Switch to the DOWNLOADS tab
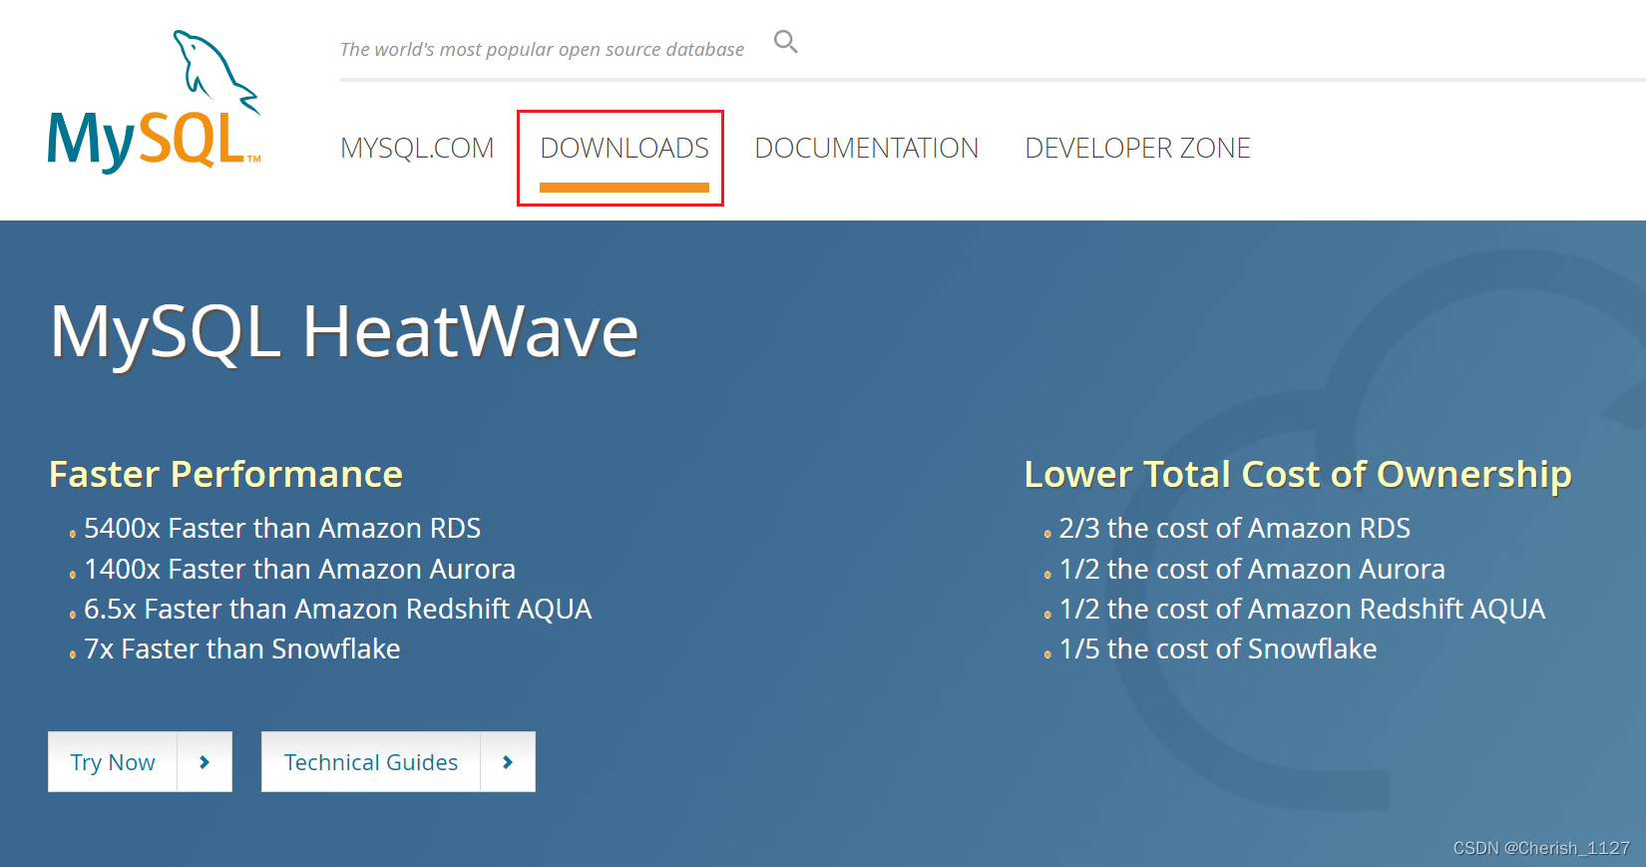This screenshot has width=1646, height=867. point(624,148)
